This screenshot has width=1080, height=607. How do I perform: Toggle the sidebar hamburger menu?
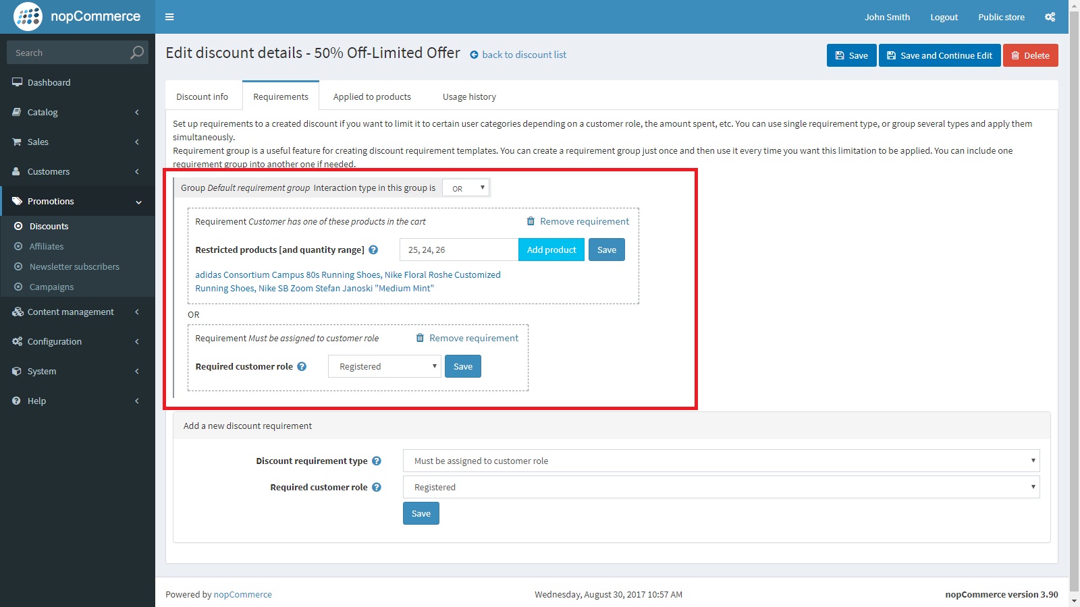(x=169, y=17)
